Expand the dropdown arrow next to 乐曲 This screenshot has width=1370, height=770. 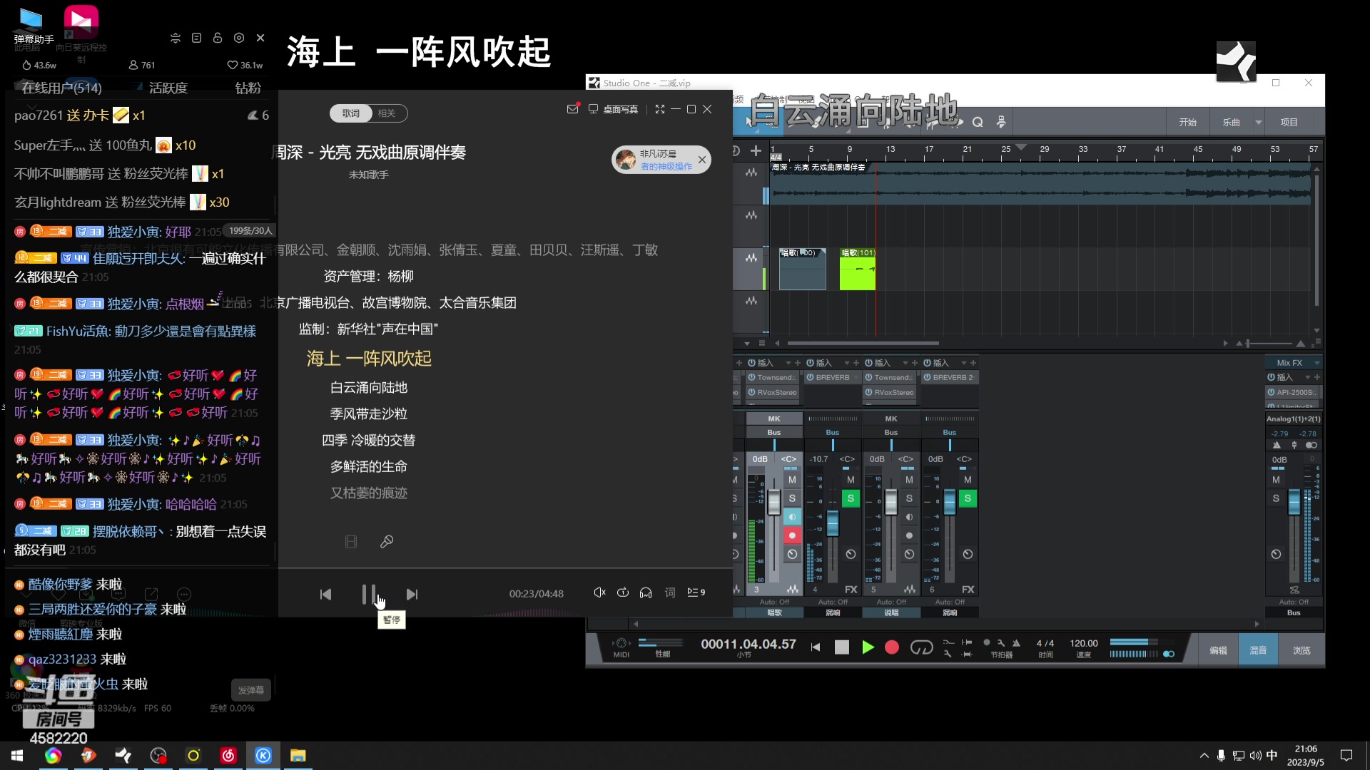point(1259,123)
